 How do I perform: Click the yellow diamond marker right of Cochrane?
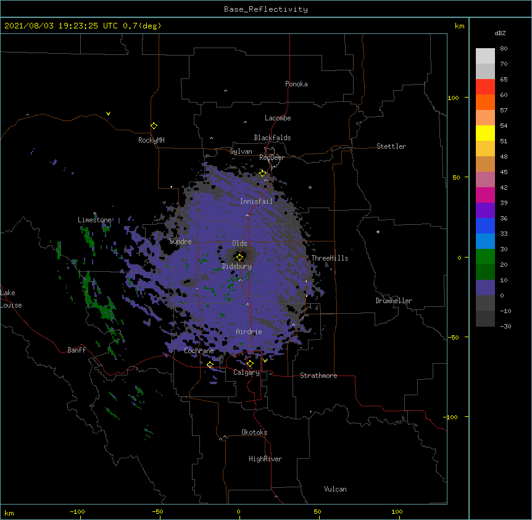point(210,364)
